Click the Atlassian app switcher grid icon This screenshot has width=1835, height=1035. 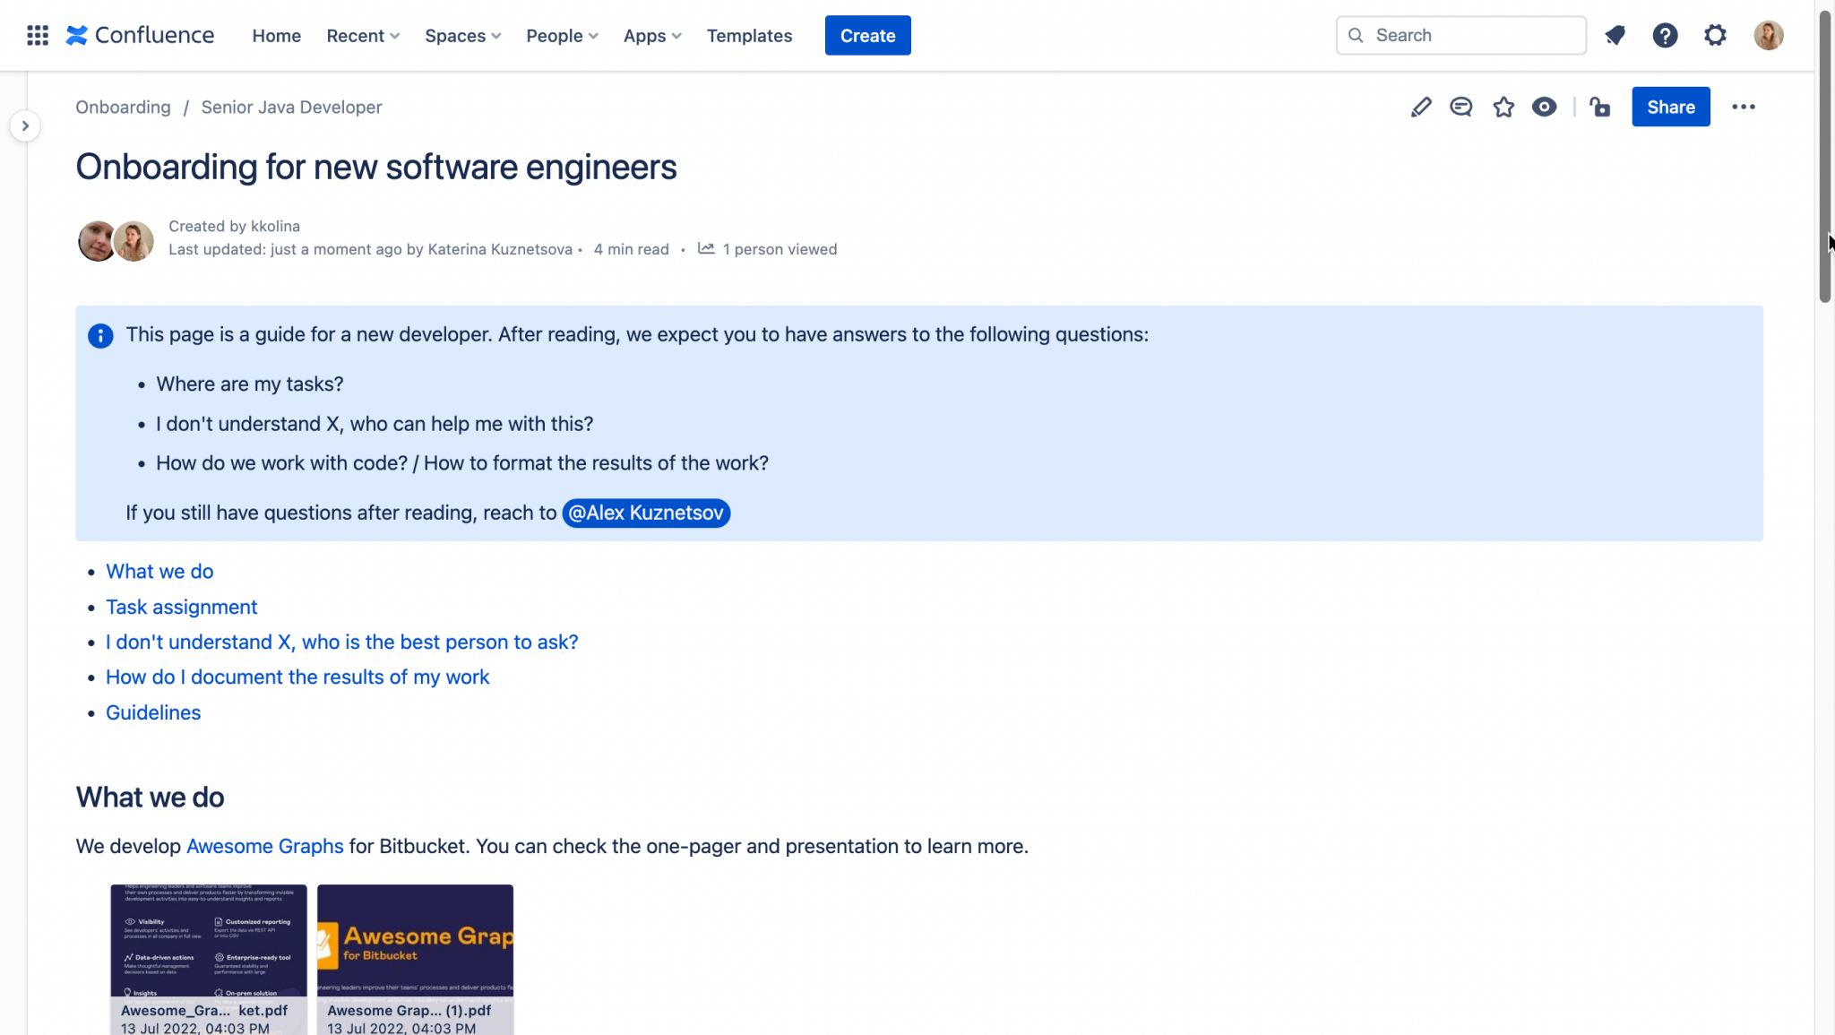[x=37, y=35]
